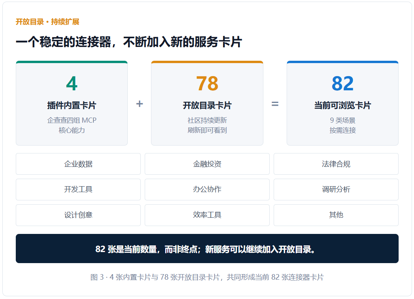Click the 核心能力 text
The image size is (414, 299).
(x=72, y=130)
